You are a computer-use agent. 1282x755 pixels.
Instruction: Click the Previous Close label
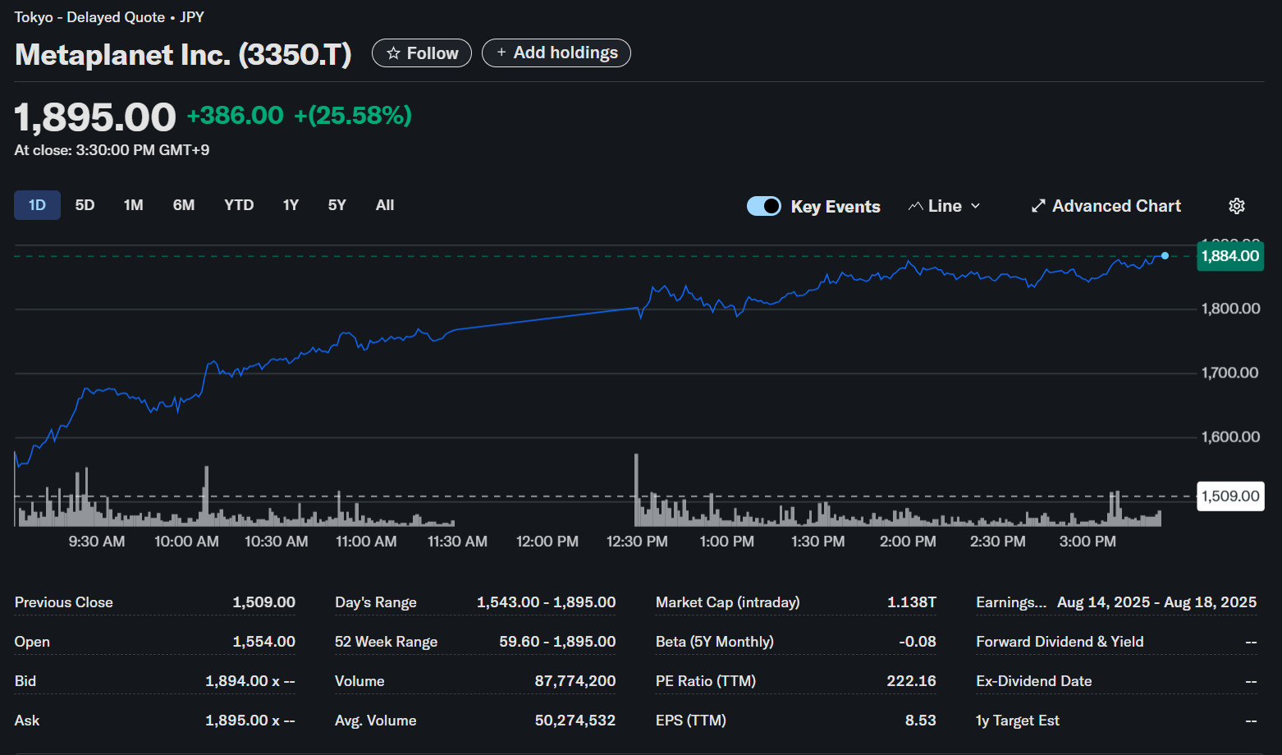(64, 602)
